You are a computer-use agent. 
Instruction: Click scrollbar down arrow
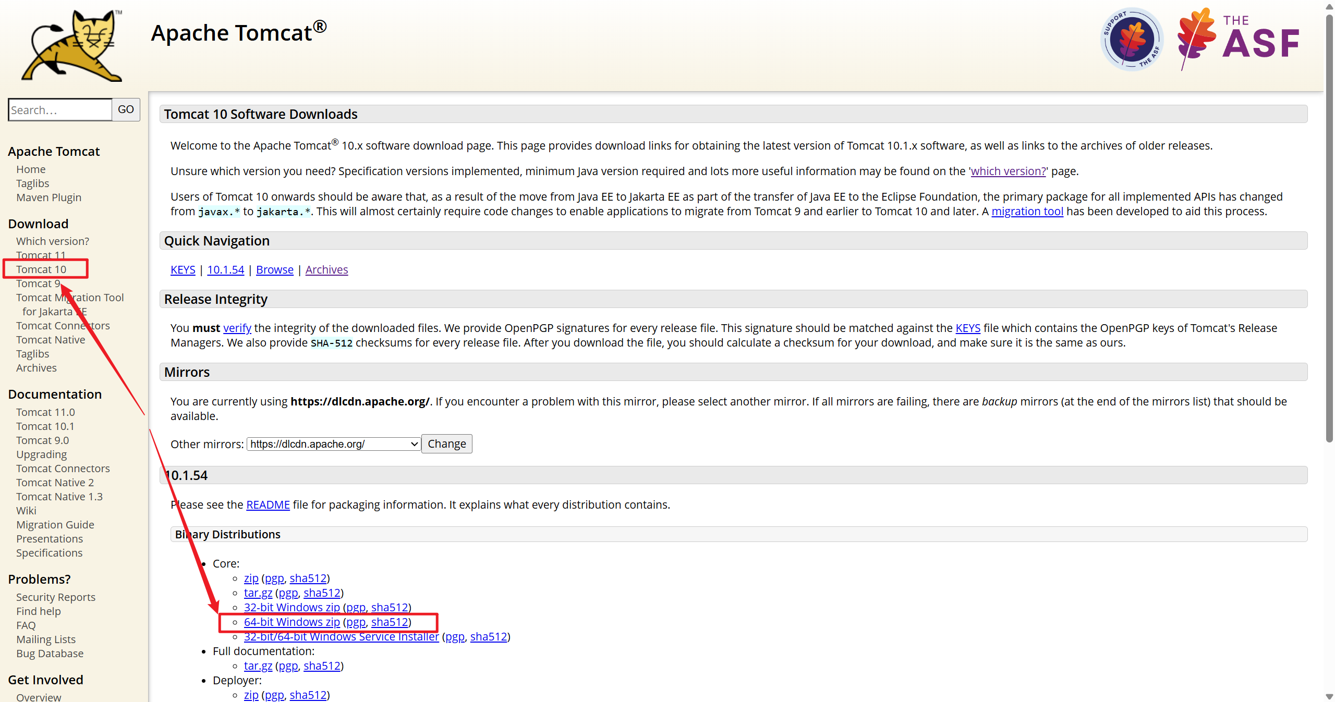click(1329, 697)
